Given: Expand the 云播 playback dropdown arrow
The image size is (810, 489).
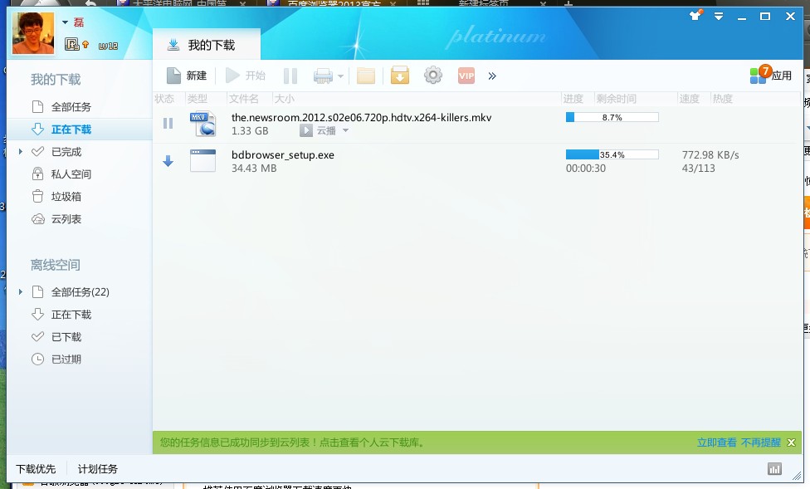Looking at the screenshot, I should 346,130.
